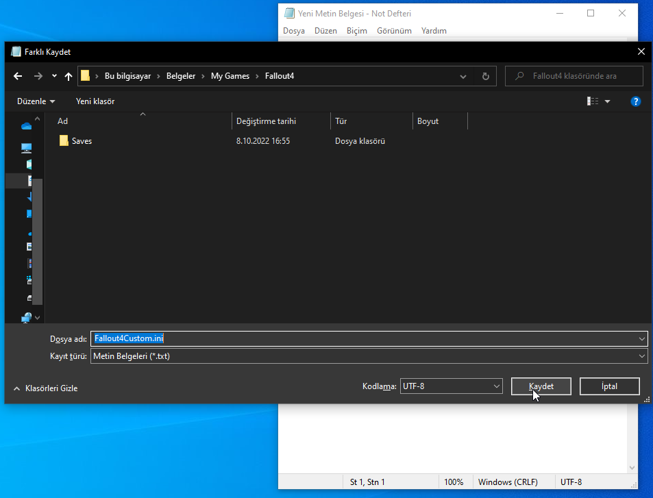Select the Saves folder
Image resolution: width=653 pixels, height=498 pixels.
pos(82,141)
